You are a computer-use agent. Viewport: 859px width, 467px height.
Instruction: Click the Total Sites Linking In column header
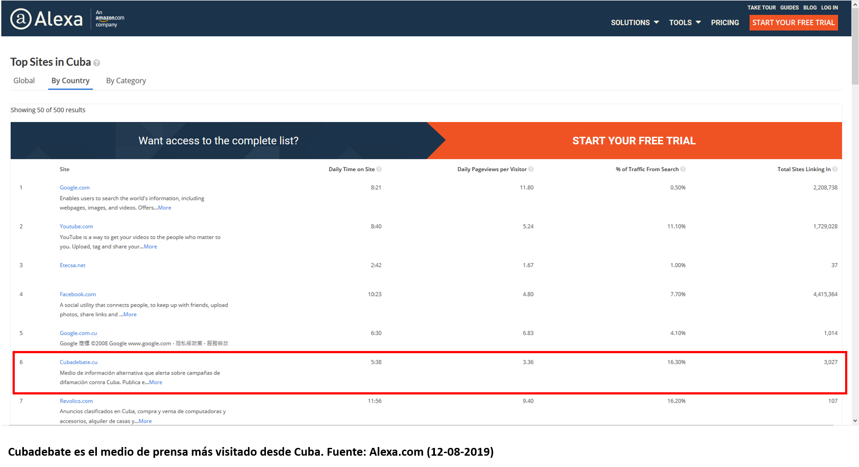pos(804,169)
